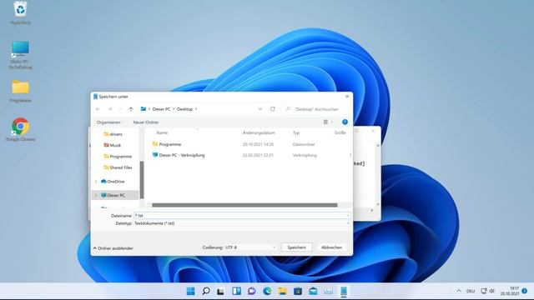534x300 pixels.
Task: Open view options dropdown arrow
Action: coord(332,122)
